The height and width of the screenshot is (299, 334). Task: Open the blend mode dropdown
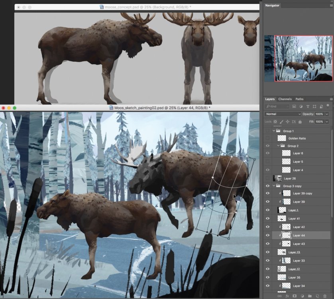click(283, 114)
